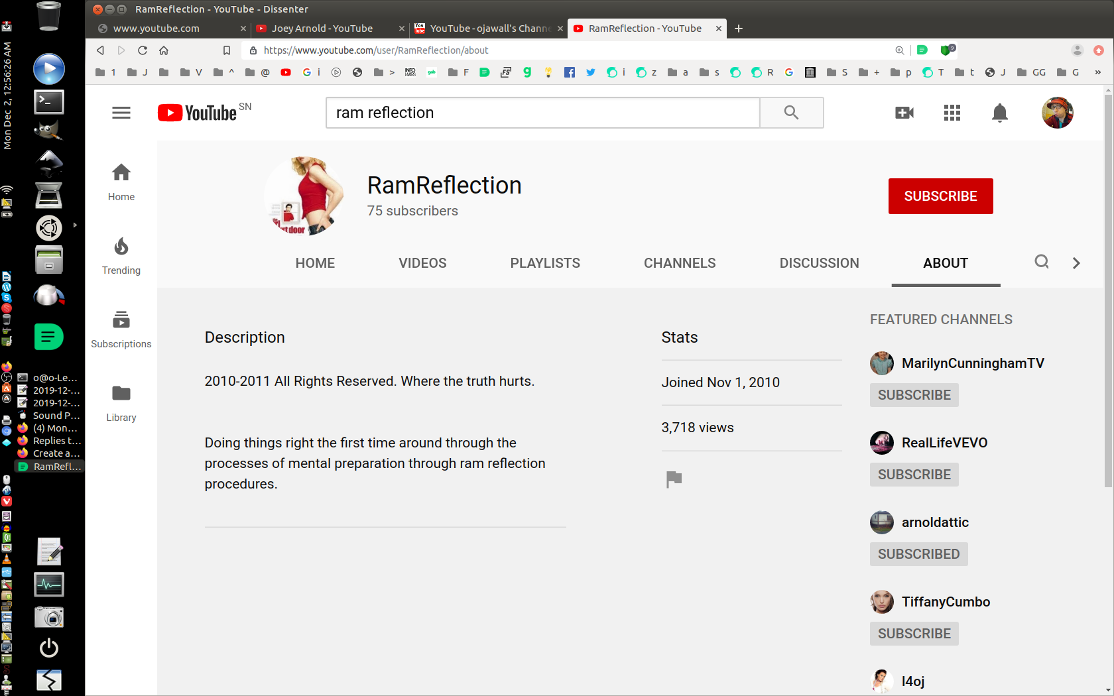Go to Home in sidebar

[121, 182]
